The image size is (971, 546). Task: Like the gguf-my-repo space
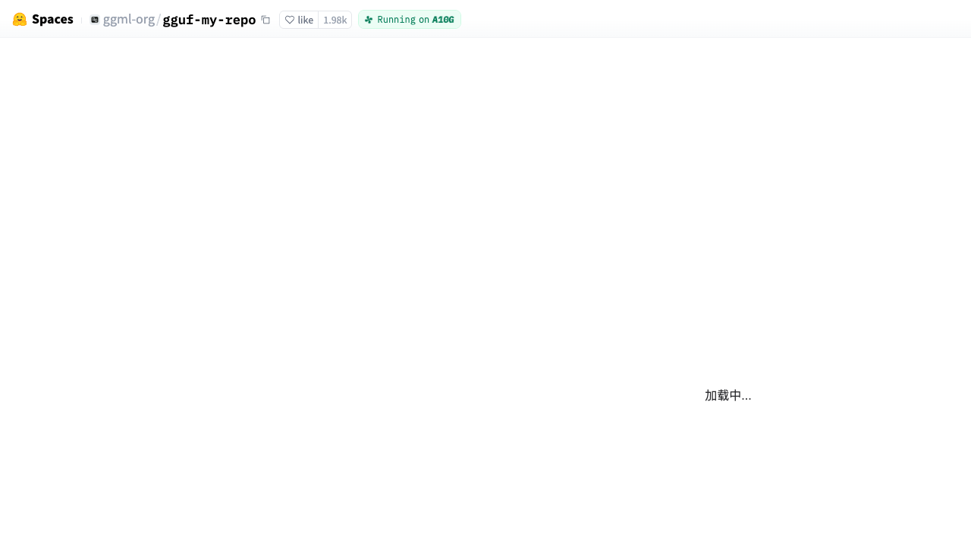coord(299,20)
